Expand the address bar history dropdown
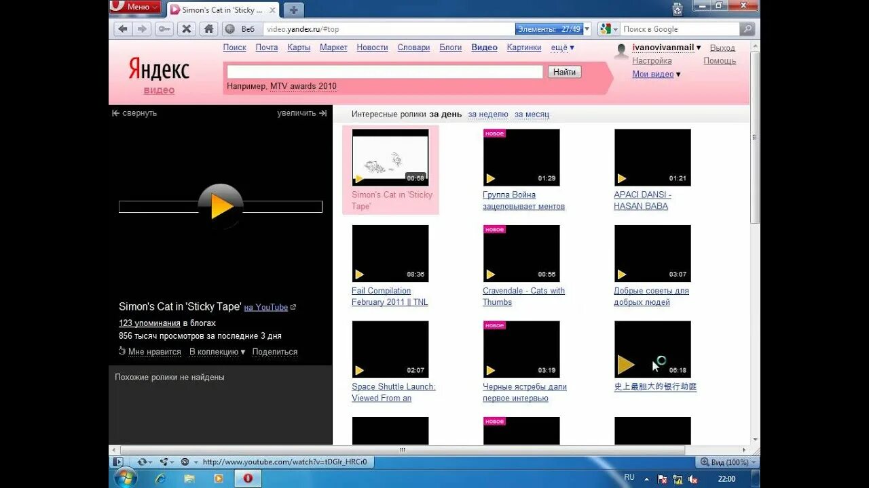This screenshot has height=488, width=869. (x=587, y=29)
